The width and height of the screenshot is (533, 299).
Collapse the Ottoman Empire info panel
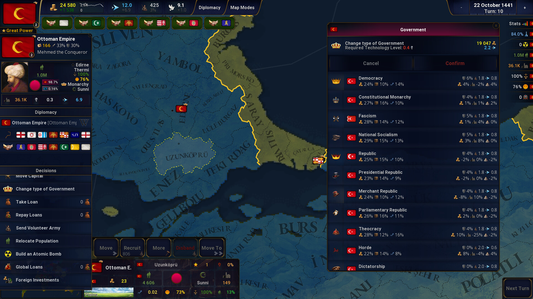[90, 35]
